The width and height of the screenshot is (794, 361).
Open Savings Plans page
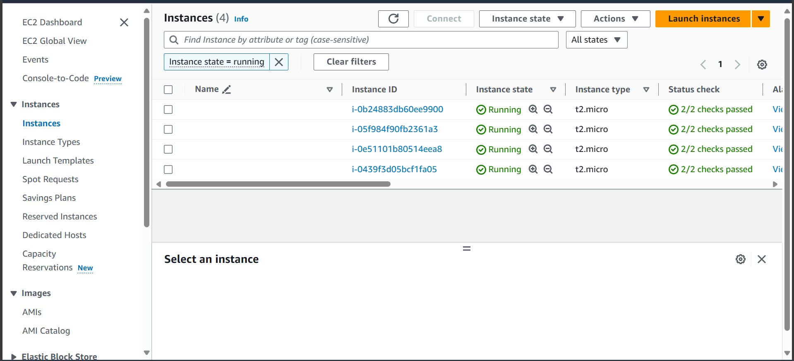49,198
